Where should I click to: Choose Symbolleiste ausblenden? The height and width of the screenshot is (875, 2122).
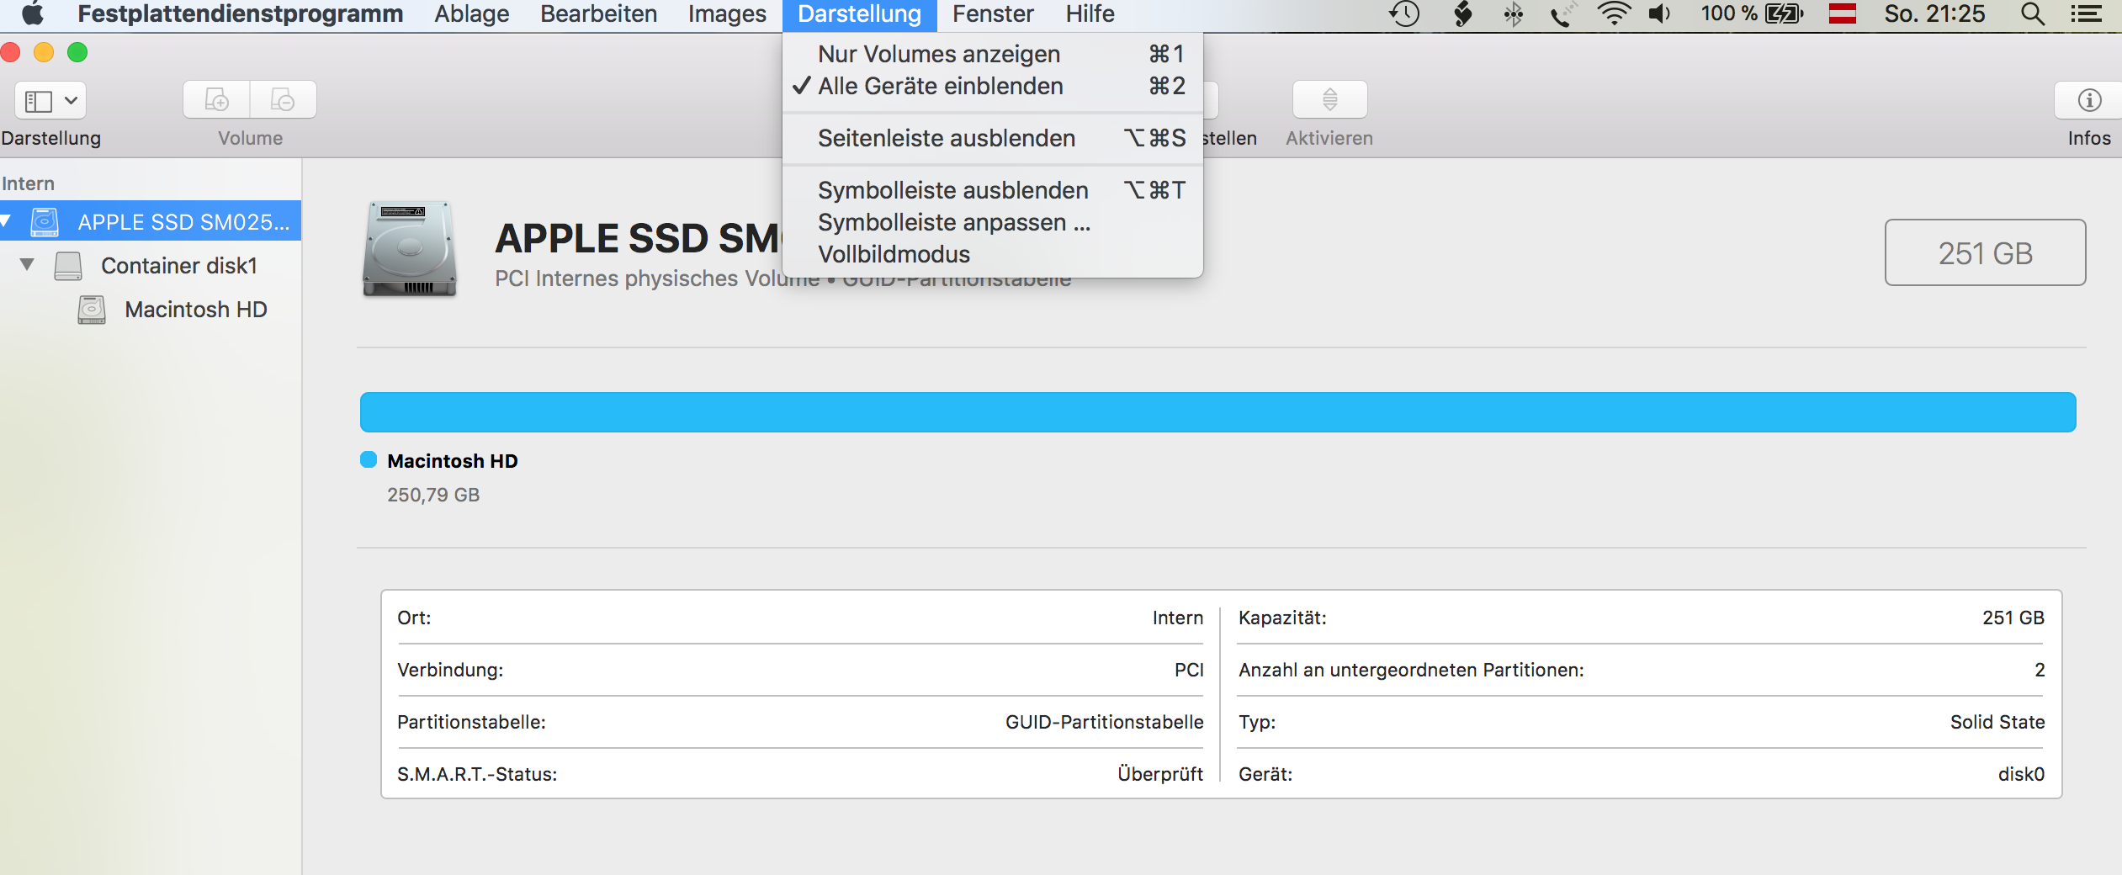coord(992,190)
